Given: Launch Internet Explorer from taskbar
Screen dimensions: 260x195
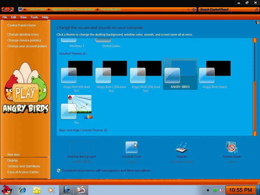Looking at the screenshot, I should [x=22, y=190].
